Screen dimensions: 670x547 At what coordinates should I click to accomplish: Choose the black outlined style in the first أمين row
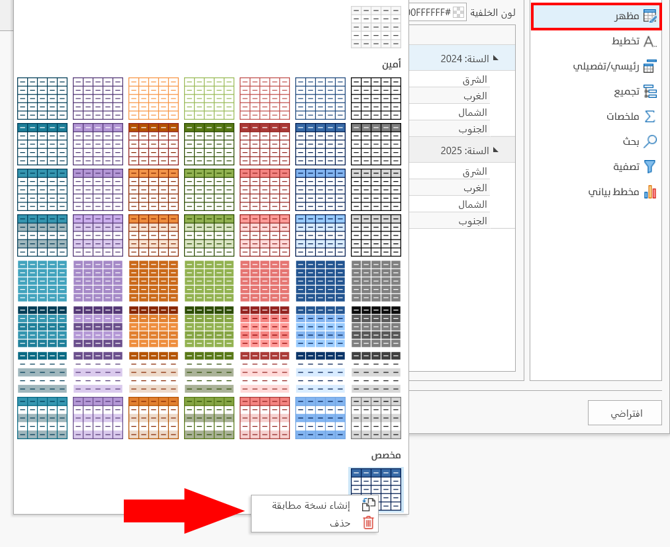point(376,99)
